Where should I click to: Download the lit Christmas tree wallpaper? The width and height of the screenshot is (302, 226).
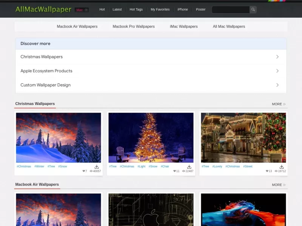pyautogui.click(x=189, y=166)
